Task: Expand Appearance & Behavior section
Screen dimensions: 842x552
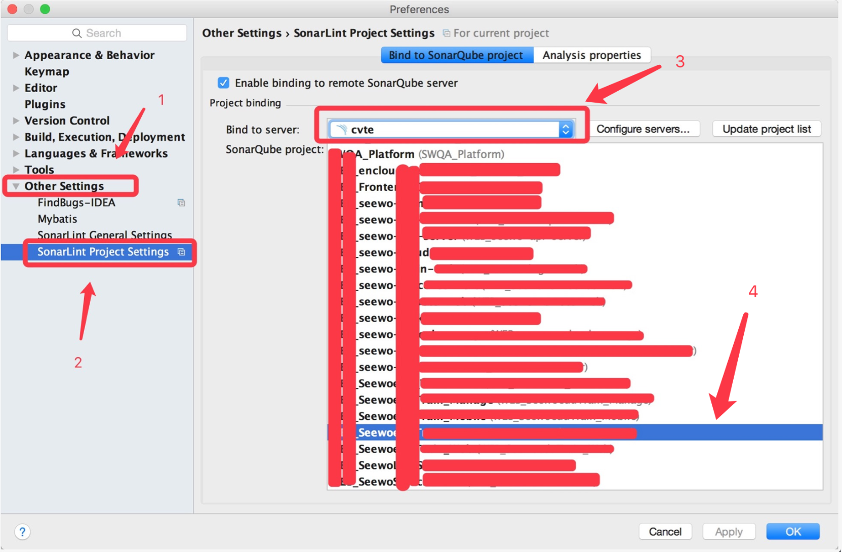Action: pos(16,55)
